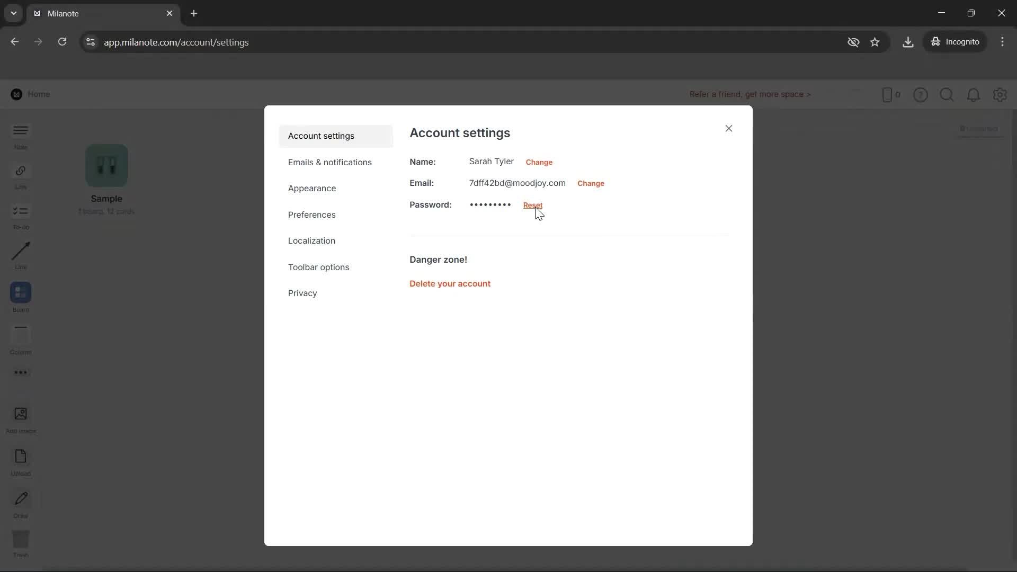Open the Toolbar options settings section
This screenshot has height=572, width=1017.
point(319,267)
